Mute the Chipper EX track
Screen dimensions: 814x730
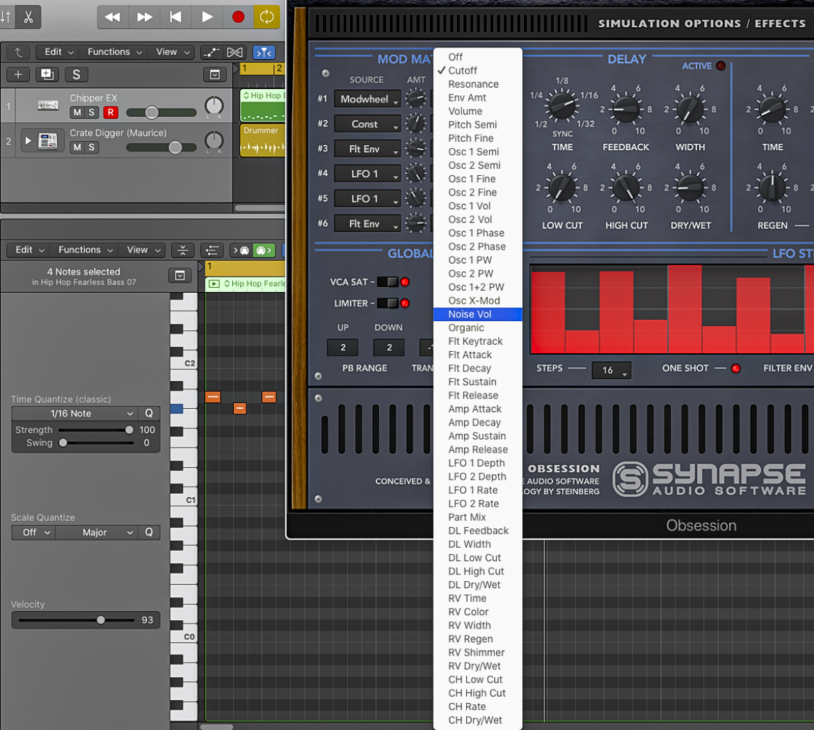77,112
